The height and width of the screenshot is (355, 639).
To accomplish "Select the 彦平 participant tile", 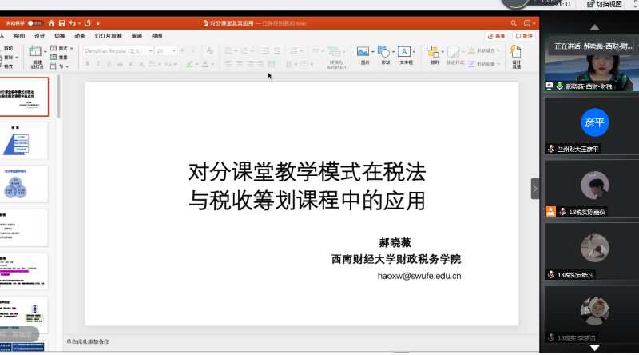I will [592, 126].
